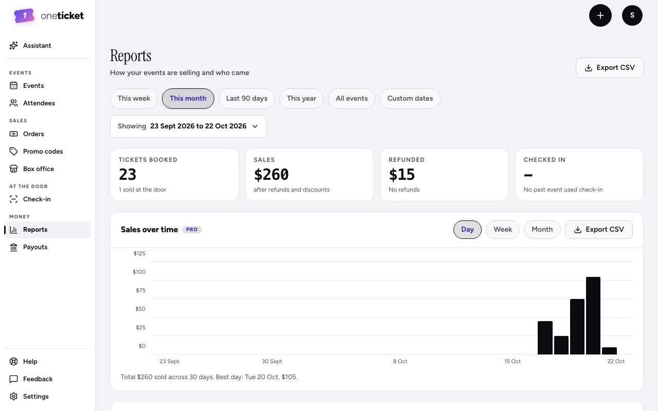
Task: Open the oneticket logo home link
Action: click(49, 16)
